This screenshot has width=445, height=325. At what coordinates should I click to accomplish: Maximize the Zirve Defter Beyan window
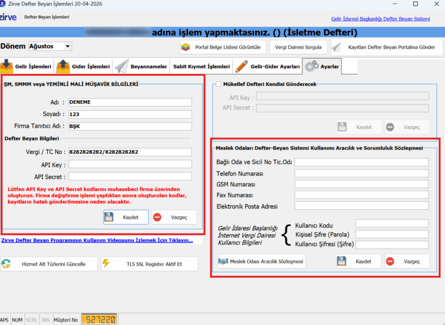pyautogui.click(x=415, y=3)
